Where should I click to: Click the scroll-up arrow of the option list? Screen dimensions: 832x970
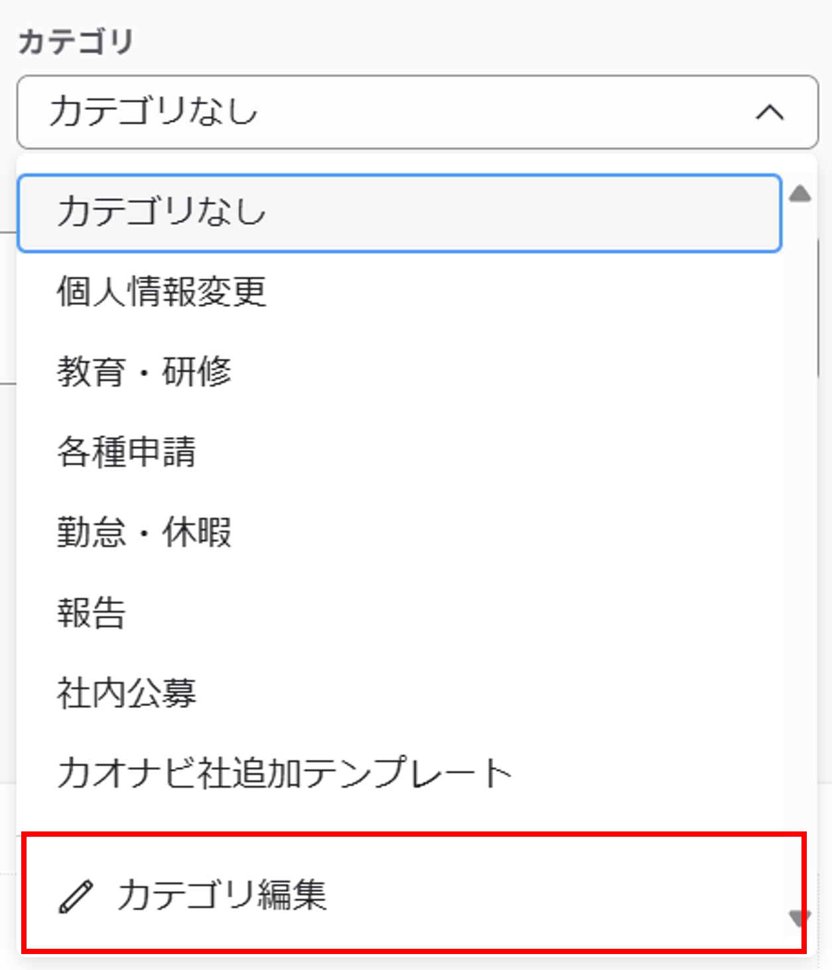(800, 193)
